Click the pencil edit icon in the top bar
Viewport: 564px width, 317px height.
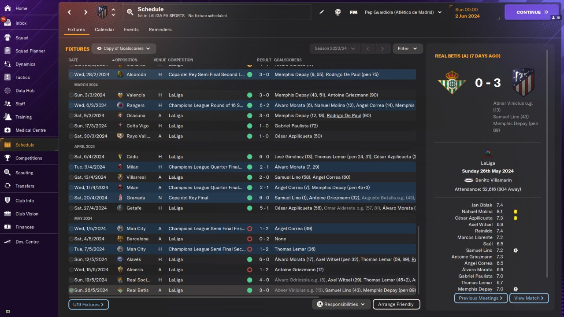tap(322, 12)
